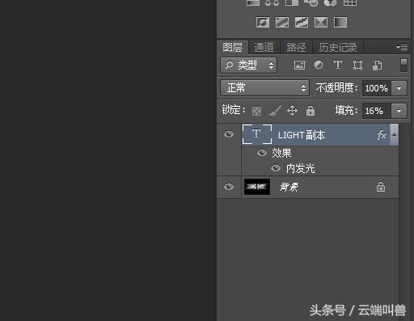Hide the 背景 layer
Screen dimensions: 414x321
(229, 187)
